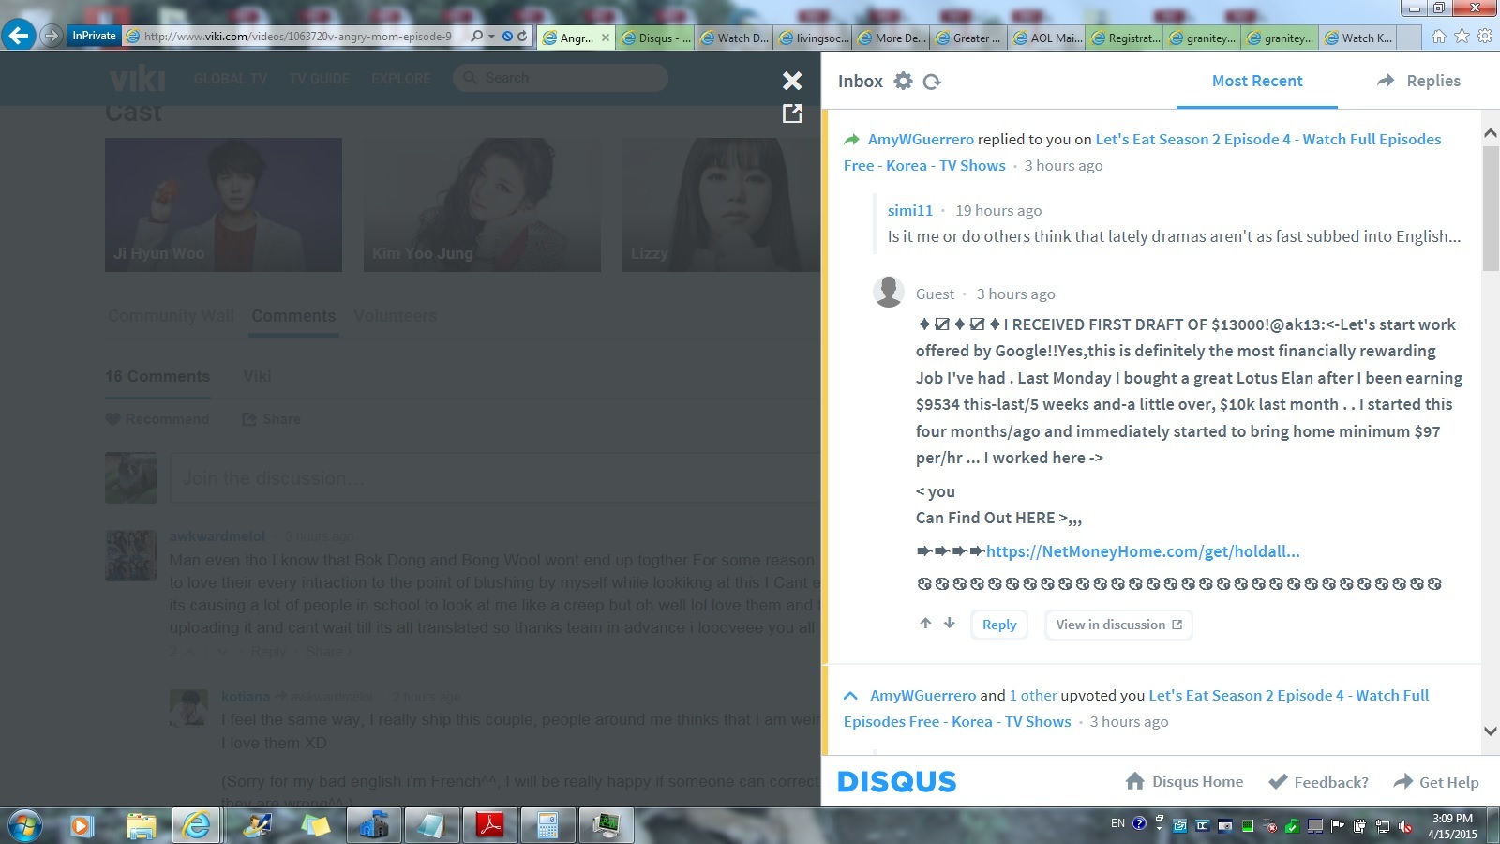1500x844 pixels.
Task: Switch to the AOL Mail browser tab
Action: [x=1048, y=38]
